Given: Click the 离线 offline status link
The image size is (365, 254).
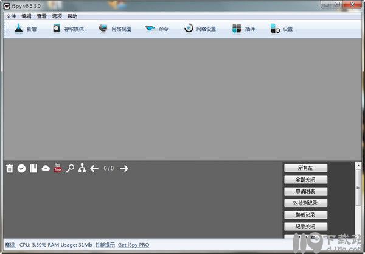Looking at the screenshot, I should (x=10, y=245).
